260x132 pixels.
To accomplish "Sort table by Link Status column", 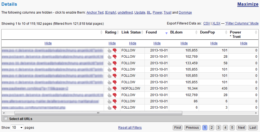I will (142, 32).
